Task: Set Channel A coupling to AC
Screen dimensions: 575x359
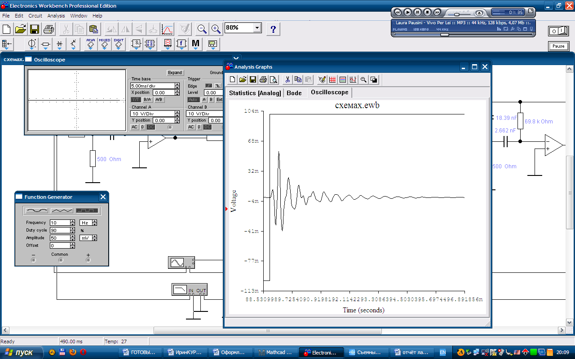Action: pyautogui.click(x=134, y=127)
